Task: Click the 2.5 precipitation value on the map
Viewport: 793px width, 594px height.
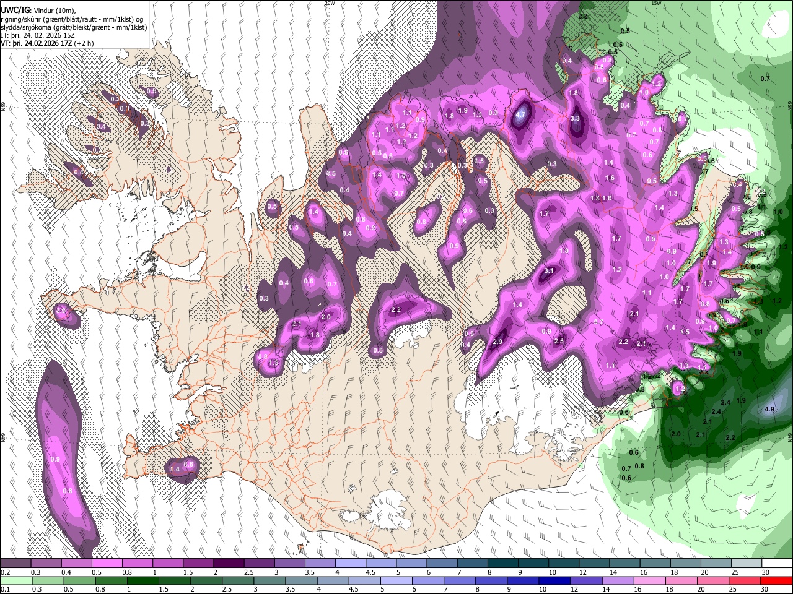Action: click(559, 341)
